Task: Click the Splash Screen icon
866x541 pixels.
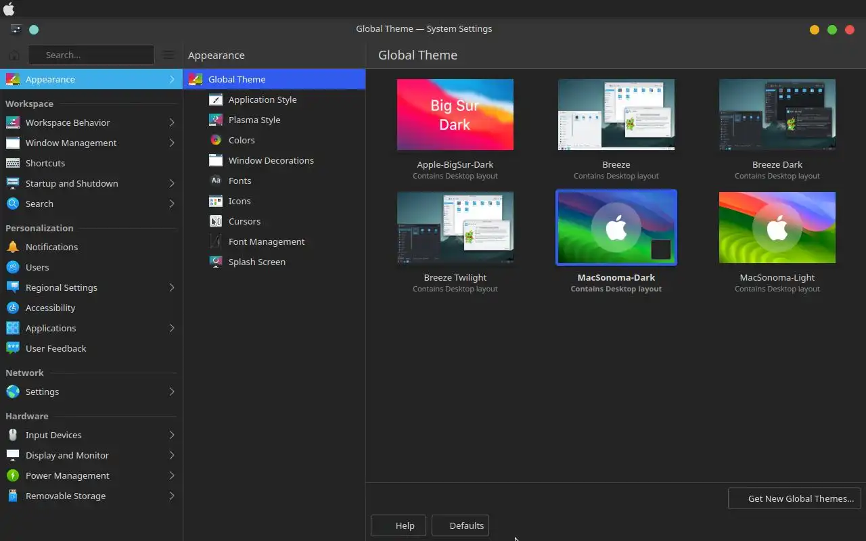Action: point(216,262)
